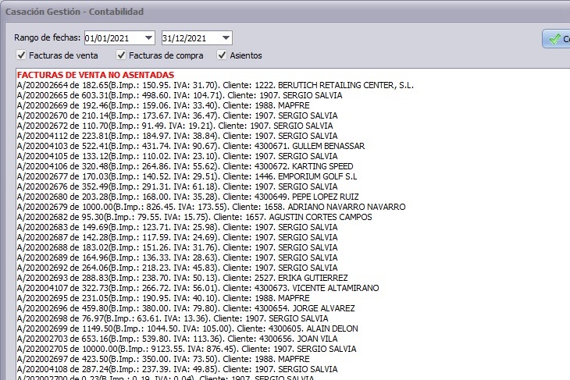This screenshot has width=570, height=380.
Task: Select invoice A/202002695 MAPFRE of 231.05 line
Action: pyautogui.click(x=163, y=299)
